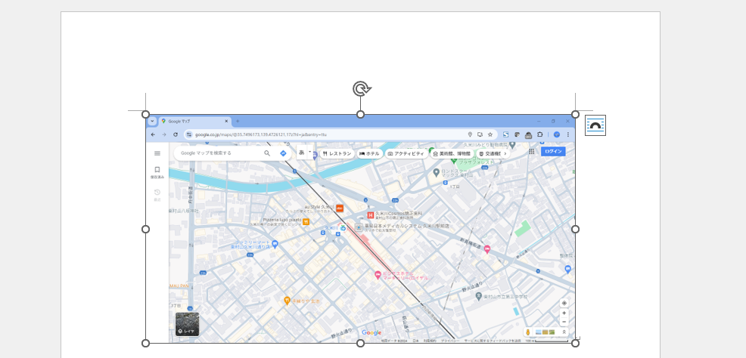Click the blue ログイン button in the picture
This screenshot has height=358, width=746.
[553, 152]
